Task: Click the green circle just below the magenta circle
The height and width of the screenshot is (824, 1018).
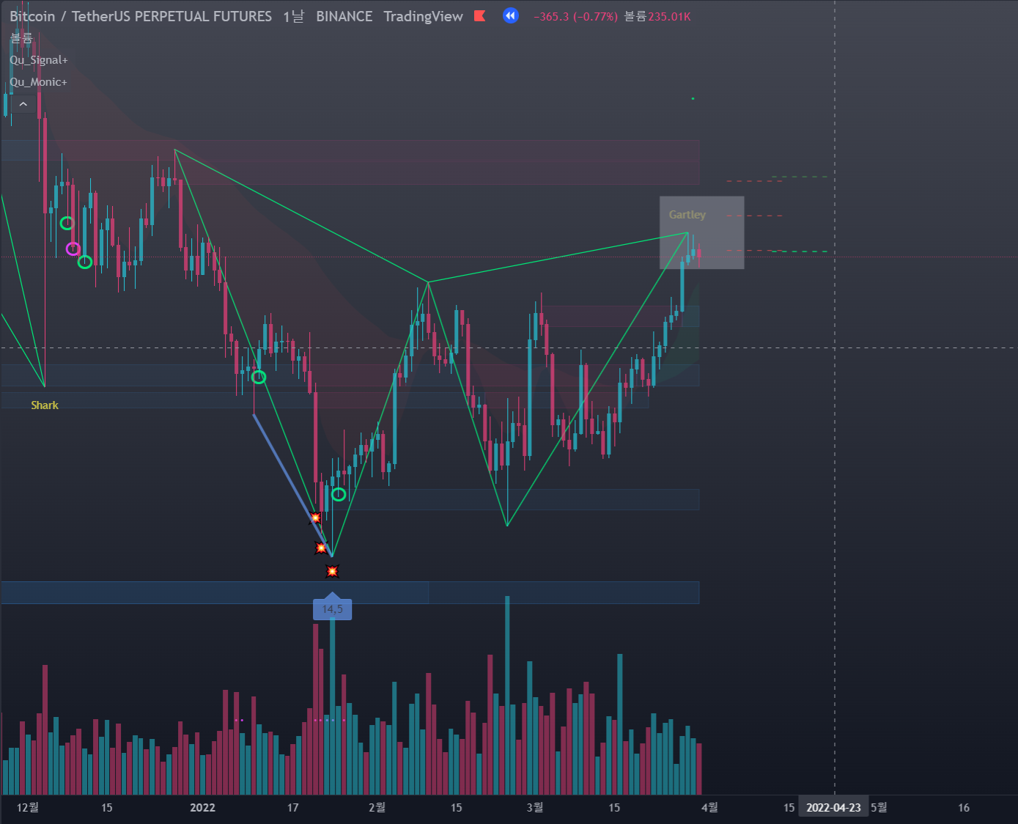Action: (85, 261)
